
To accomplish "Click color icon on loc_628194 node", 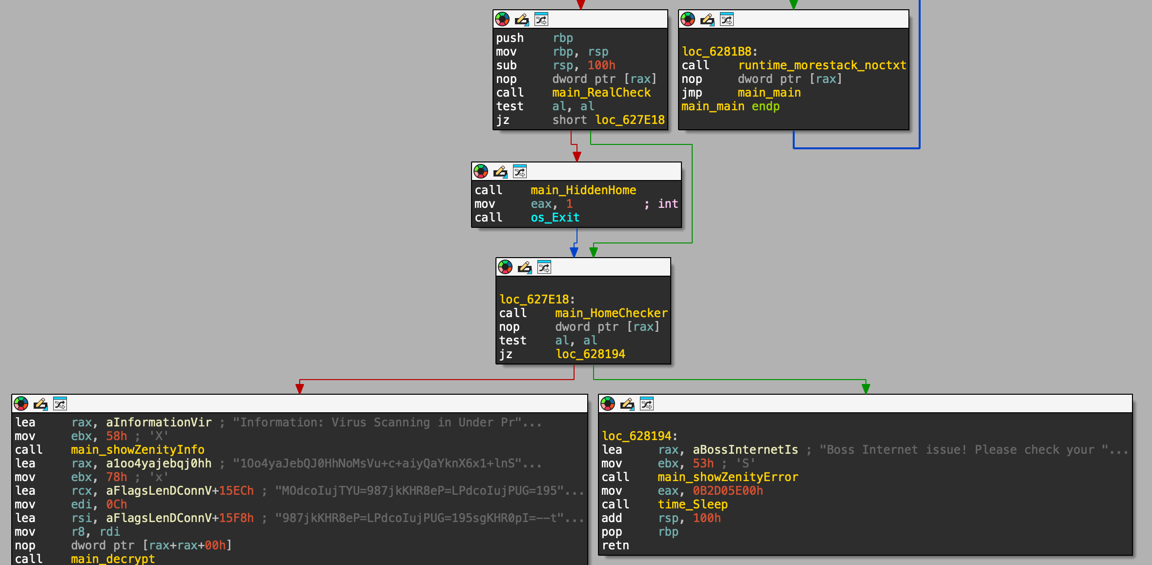I will [x=608, y=404].
